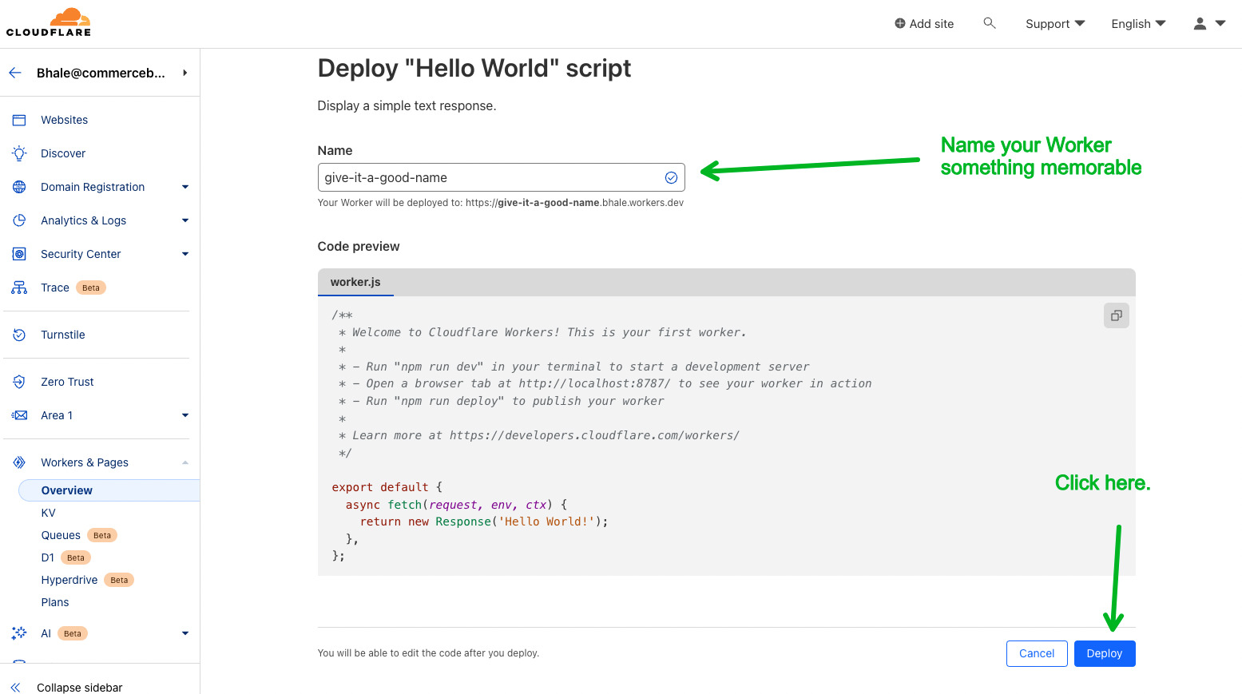
Task: Click the Beta badge next to Queues
Action: point(102,535)
